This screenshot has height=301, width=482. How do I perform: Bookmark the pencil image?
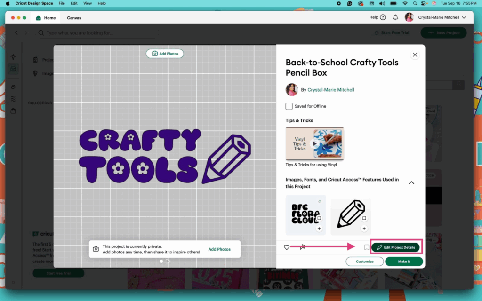point(364,218)
